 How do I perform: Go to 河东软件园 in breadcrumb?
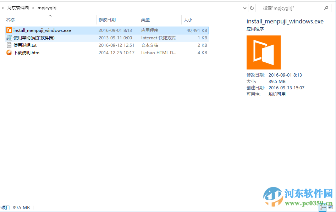[18, 8]
